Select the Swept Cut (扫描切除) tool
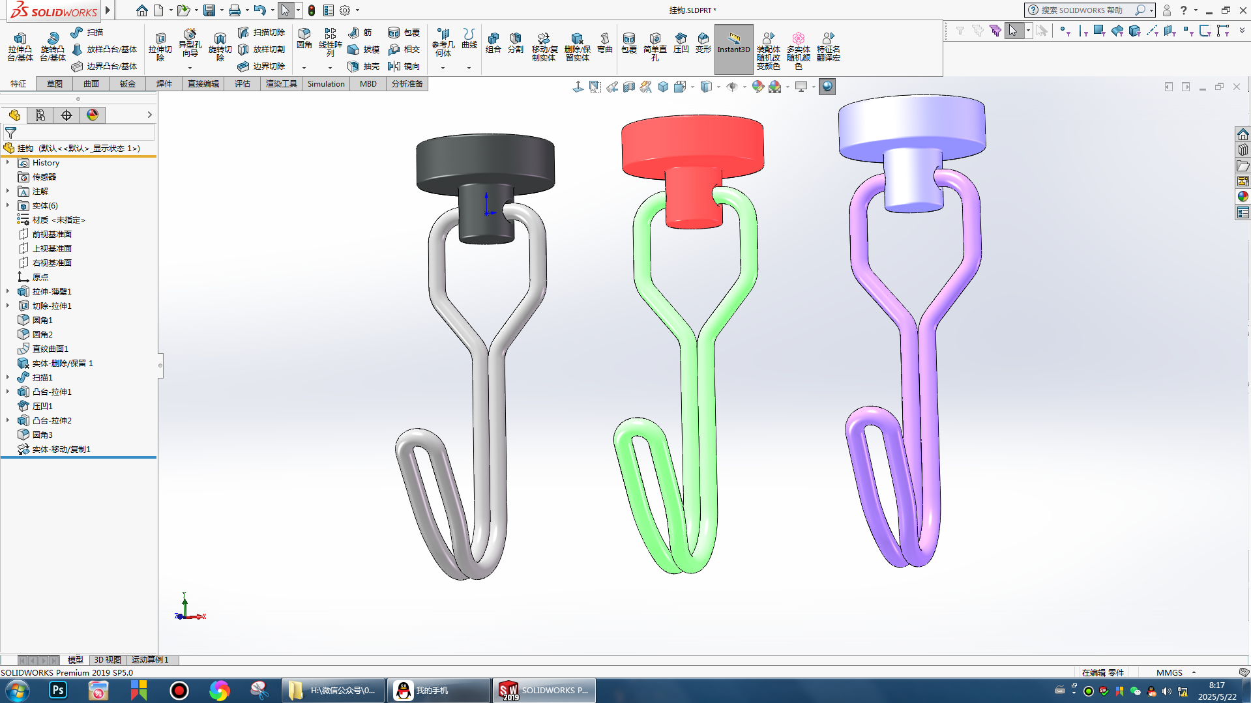Viewport: 1251px width, 703px height. (261, 32)
